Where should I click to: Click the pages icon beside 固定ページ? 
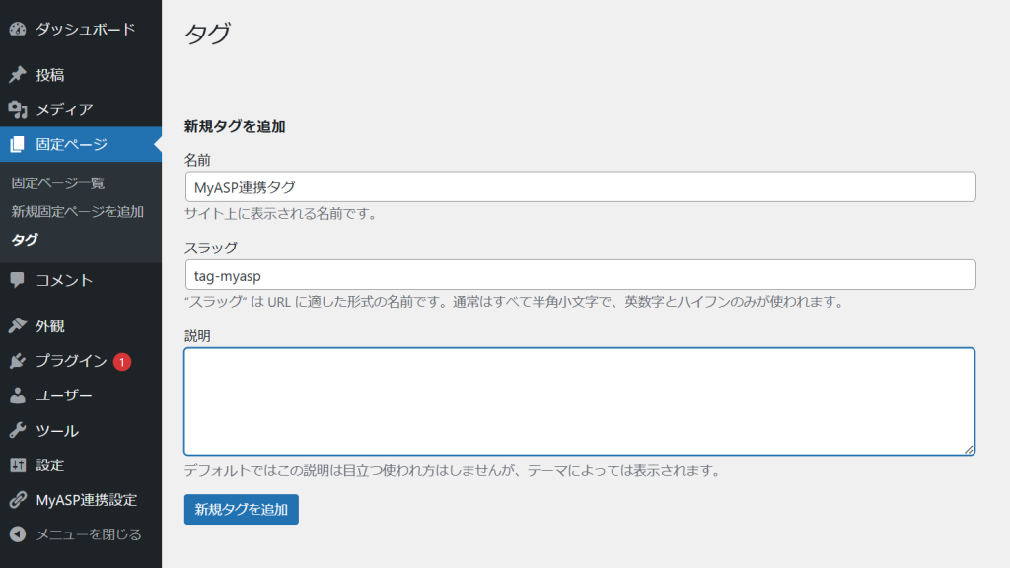tap(18, 145)
